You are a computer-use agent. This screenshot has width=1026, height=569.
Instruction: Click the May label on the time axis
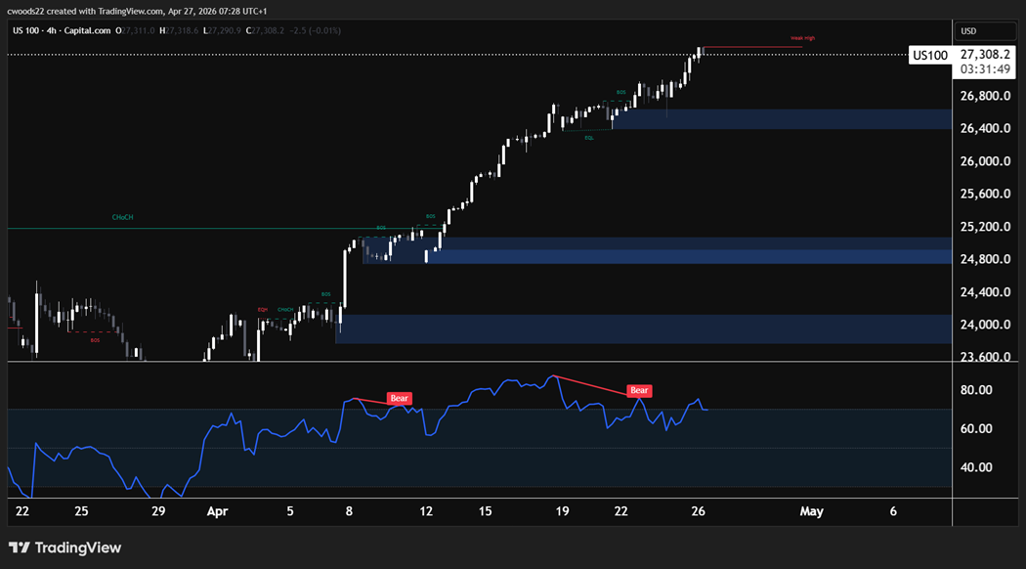point(810,510)
